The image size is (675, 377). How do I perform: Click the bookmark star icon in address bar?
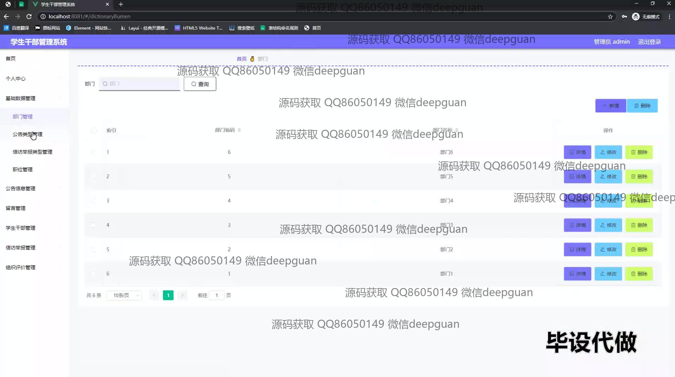(610, 17)
